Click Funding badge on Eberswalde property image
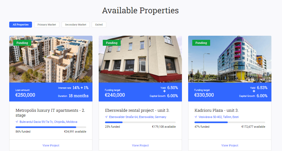The height and width of the screenshot is (151, 282). pyautogui.click(x=112, y=43)
